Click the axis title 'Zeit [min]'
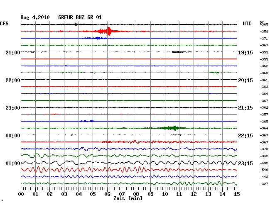 [128, 198]
